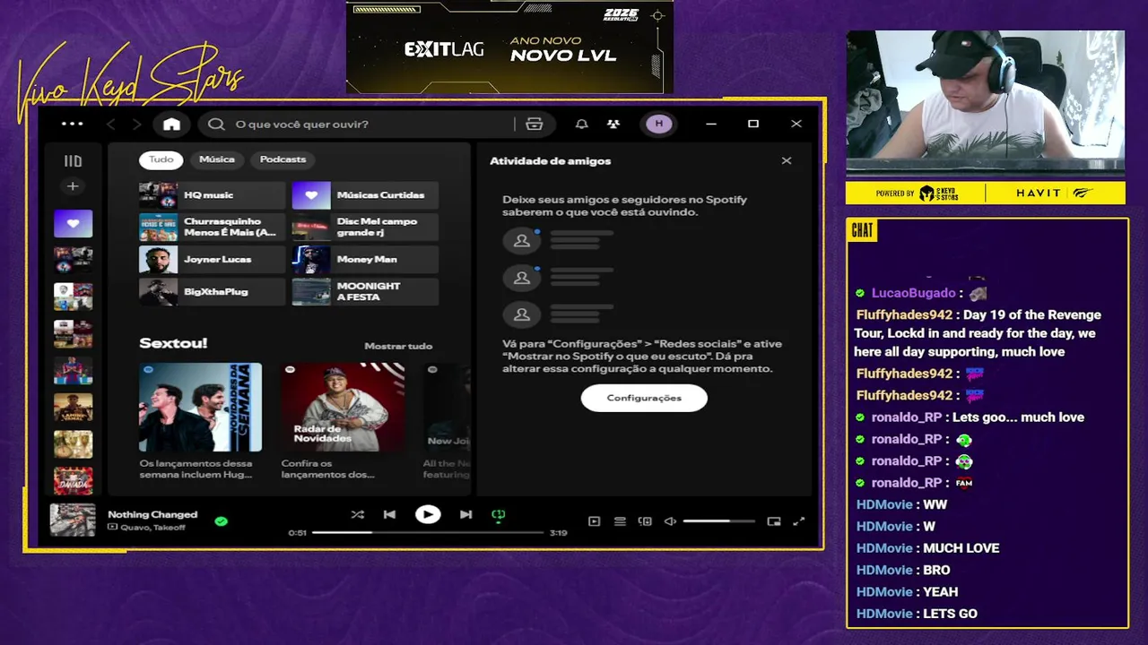Click the Mostrar tudo link
1148x645 pixels.
tap(398, 346)
